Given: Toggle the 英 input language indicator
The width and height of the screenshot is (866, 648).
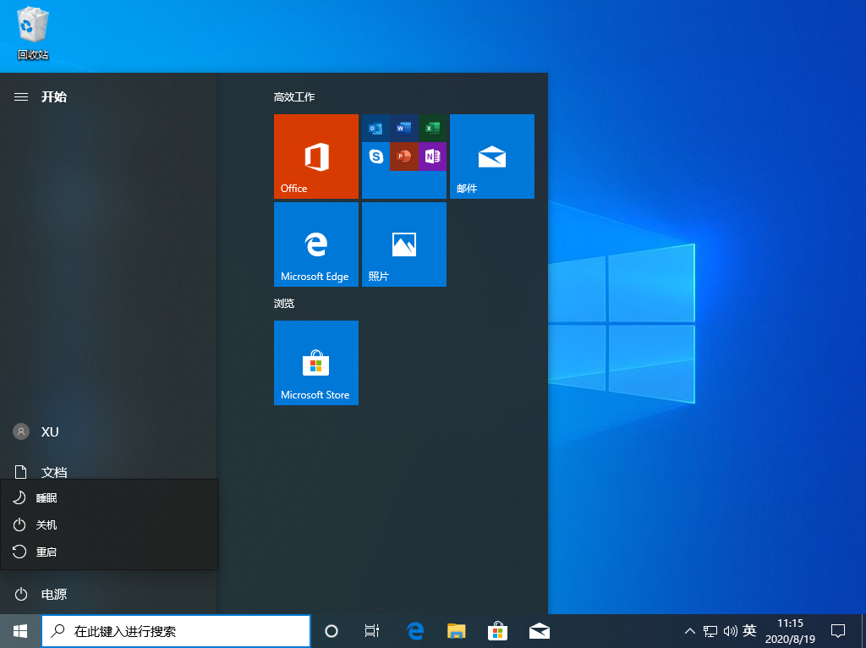Looking at the screenshot, I should [748, 631].
